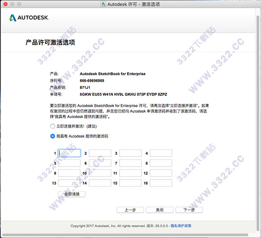Viewport: 261px width, 238px height.
Task: Click activation code field 6
Action: point(100,163)
